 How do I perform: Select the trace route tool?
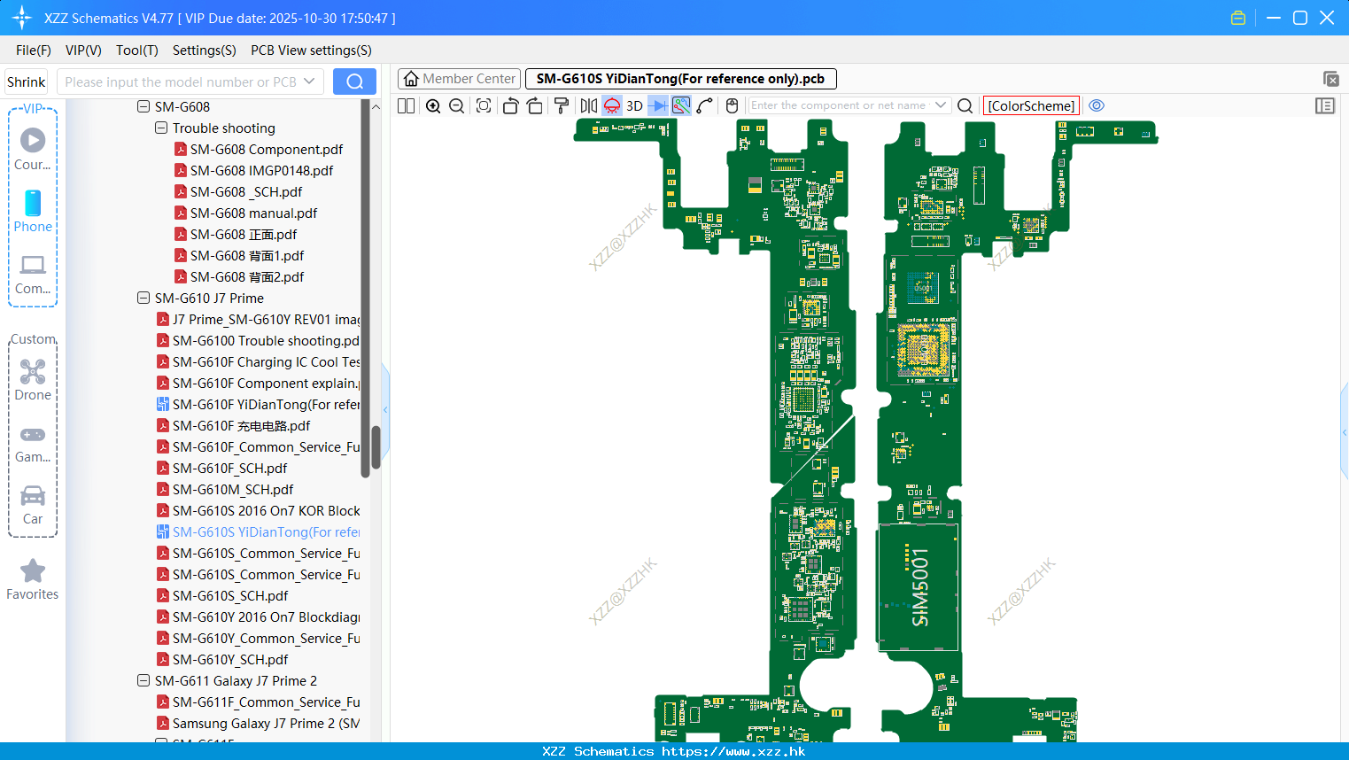click(705, 105)
